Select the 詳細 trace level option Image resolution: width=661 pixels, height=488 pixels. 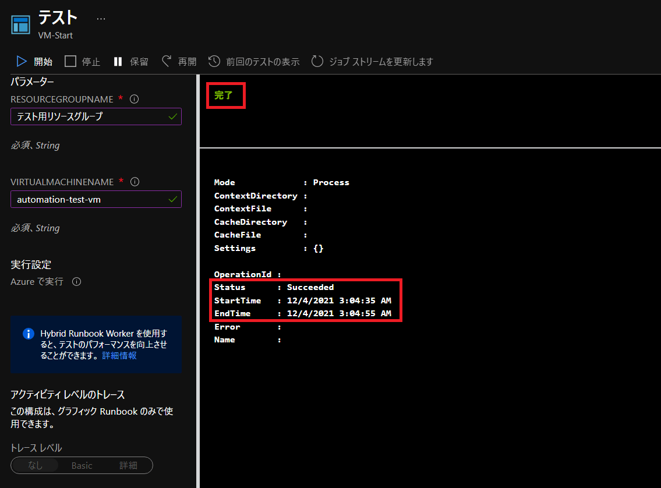pyautogui.click(x=128, y=465)
